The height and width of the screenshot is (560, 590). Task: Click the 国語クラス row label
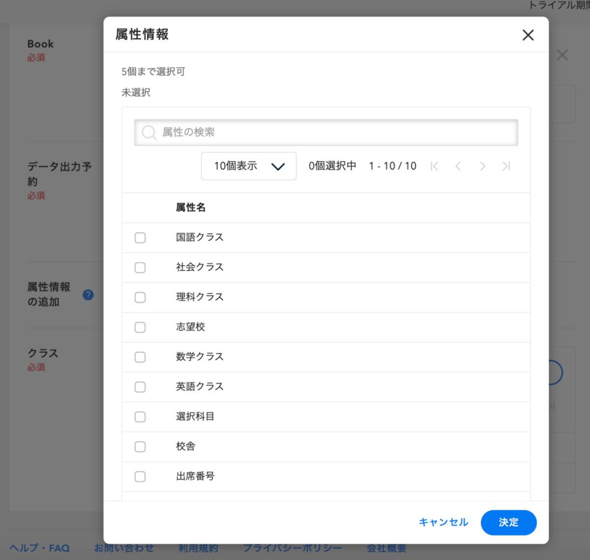click(200, 237)
